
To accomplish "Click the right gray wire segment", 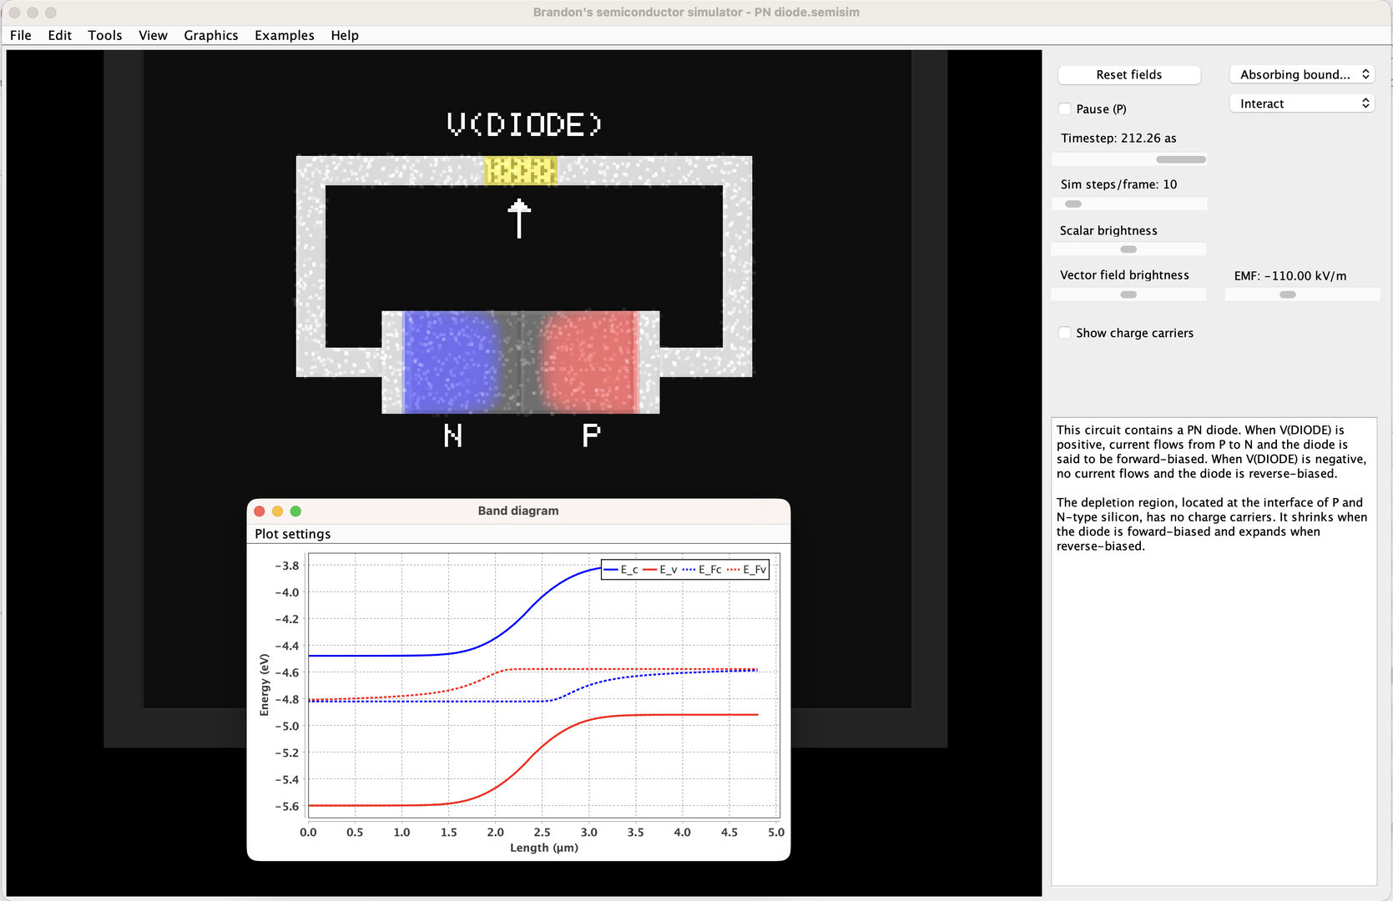I will pyautogui.click(x=737, y=266).
